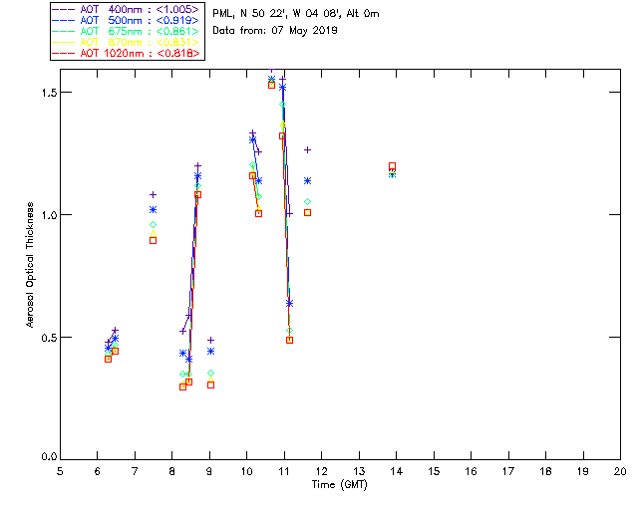Click the 20 tick label on x-axis
The width and height of the screenshot is (638, 510).
coord(620,471)
